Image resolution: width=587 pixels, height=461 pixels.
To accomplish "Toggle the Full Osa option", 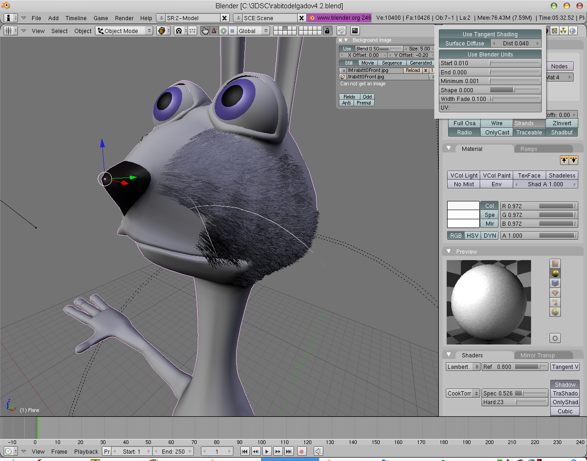I will (x=464, y=123).
